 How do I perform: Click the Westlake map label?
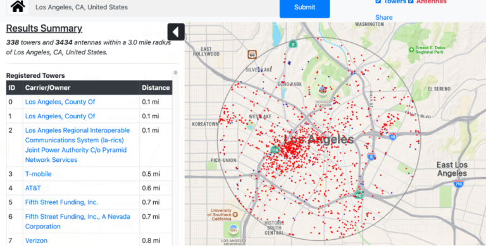coord(260,116)
